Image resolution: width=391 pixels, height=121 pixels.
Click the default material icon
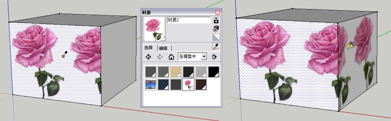[216, 38]
